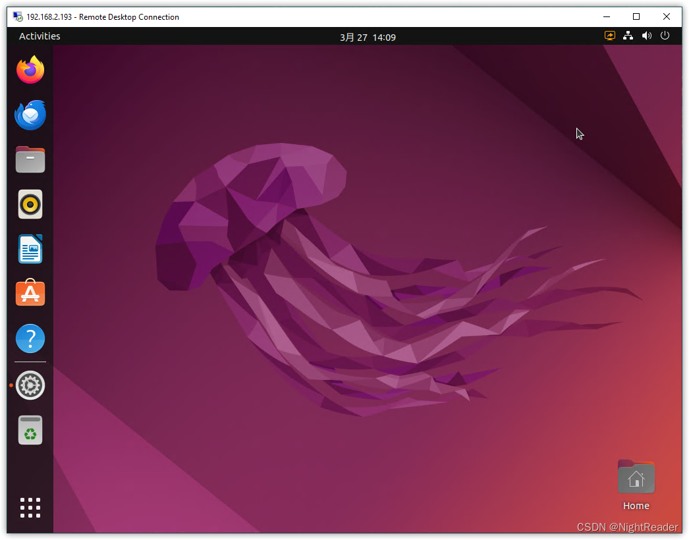The height and width of the screenshot is (540, 689).
Task: Open LibreOffice Writer from the dock
Action: pyautogui.click(x=30, y=249)
